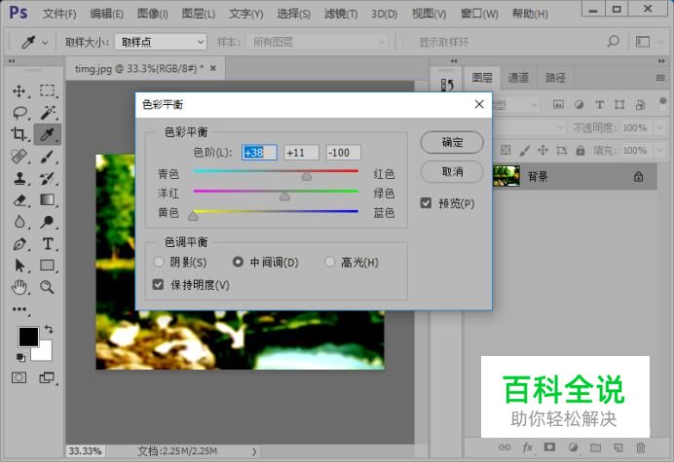Click the search magnifier in options bar
The image size is (674, 462).
pos(614,42)
